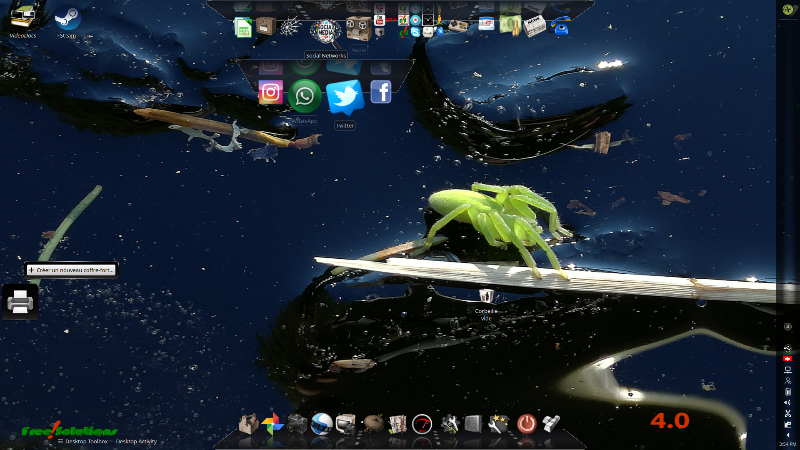800x450 pixels.
Task: Expand the Audio reel-recorder sub-dock
Action: (358, 28)
